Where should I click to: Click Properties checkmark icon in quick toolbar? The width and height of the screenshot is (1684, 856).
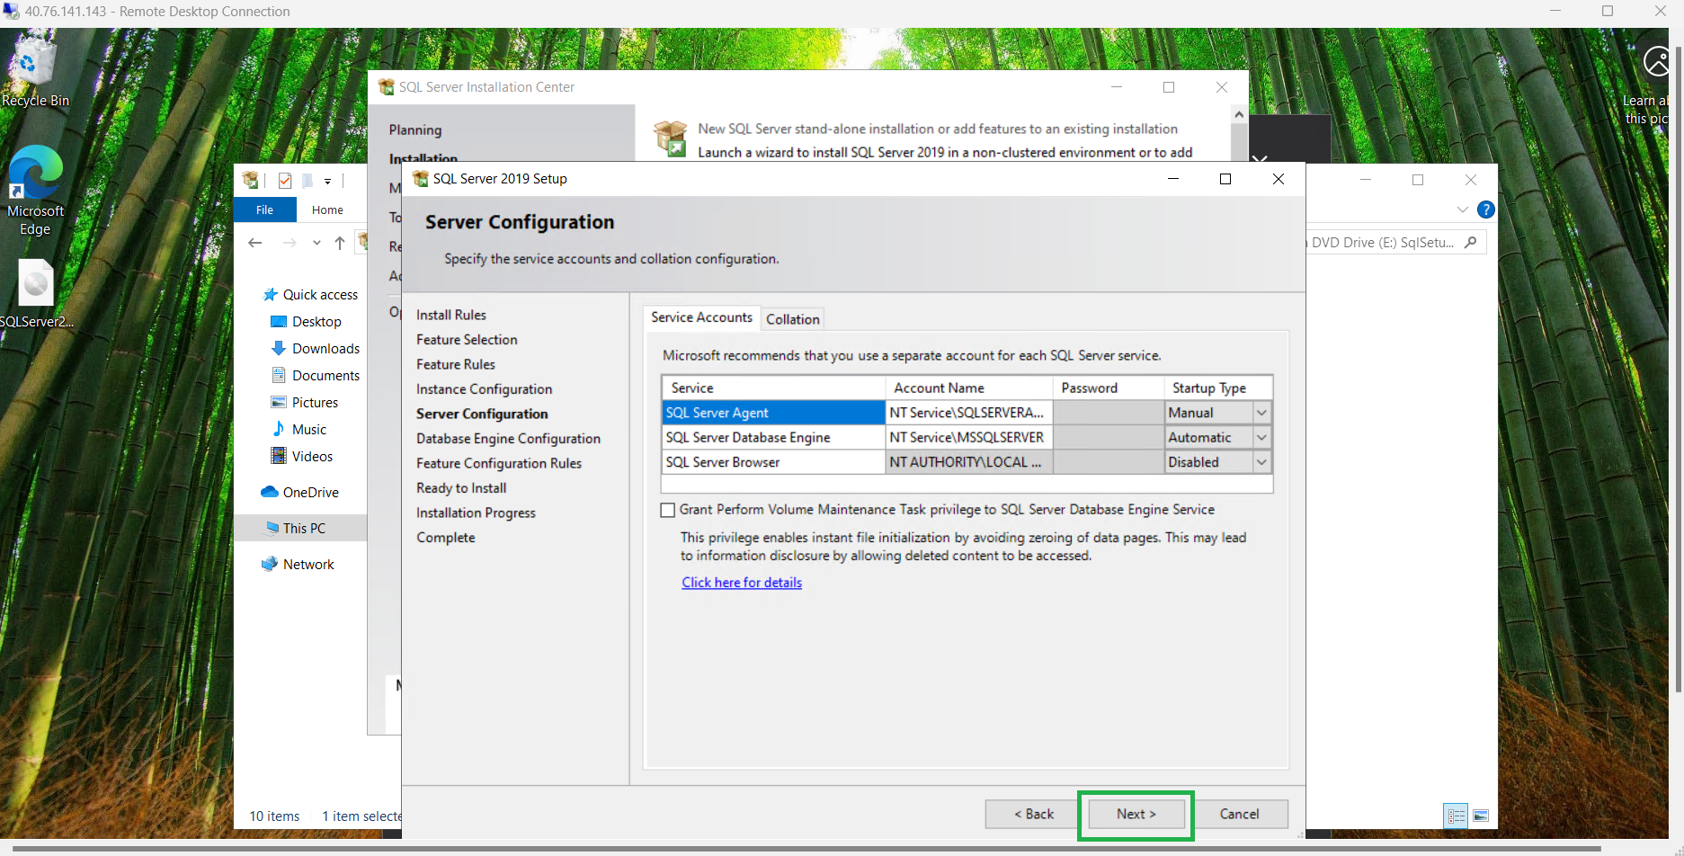pos(285,181)
